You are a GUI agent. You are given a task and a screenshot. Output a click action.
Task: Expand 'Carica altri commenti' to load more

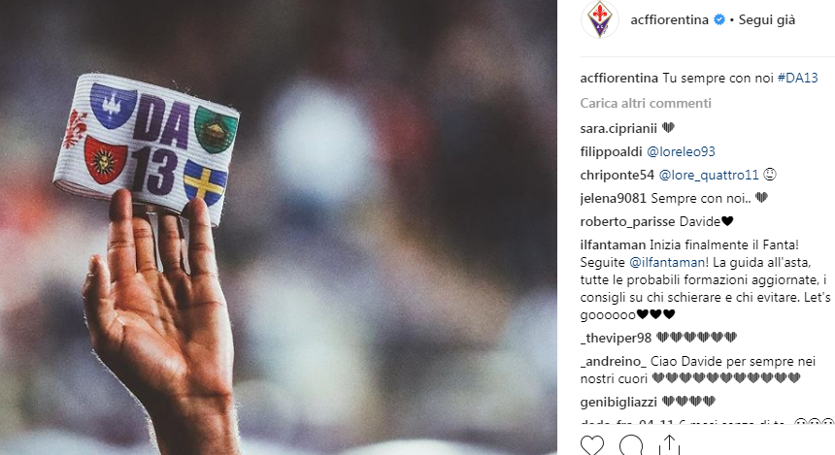coord(646,103)
